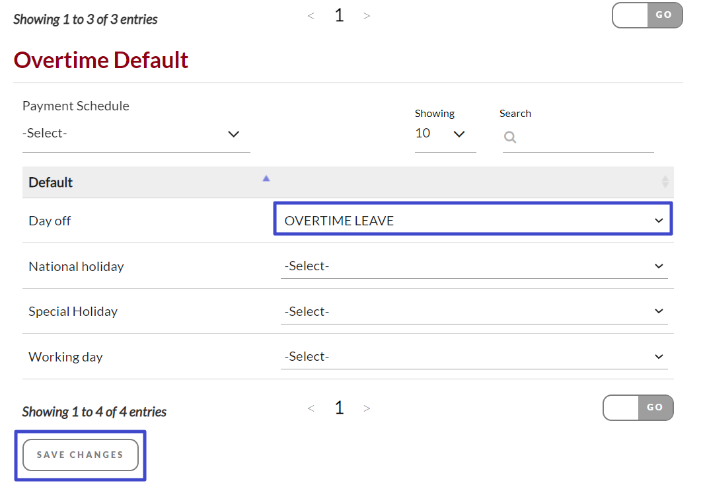The image size is (703, 491).
Task: Open the National holiday select dropdown
Action: coord(474,266)
